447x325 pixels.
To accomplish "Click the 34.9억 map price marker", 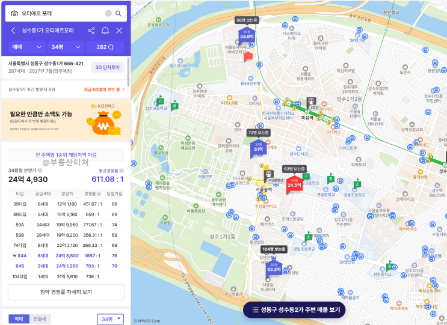I will [x=247, y=35].
